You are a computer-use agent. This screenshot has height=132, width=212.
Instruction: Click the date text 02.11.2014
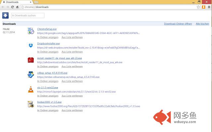9,32
